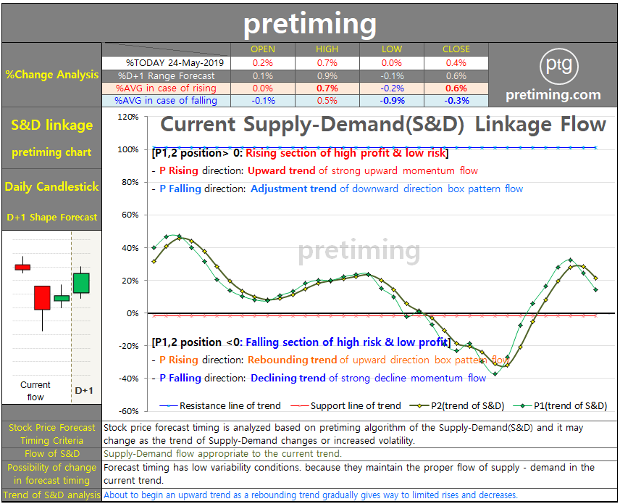Click the %TODAY 24-May-2019 row label
The width and height of the screenshot is (620, 504).
click(175, 63)
